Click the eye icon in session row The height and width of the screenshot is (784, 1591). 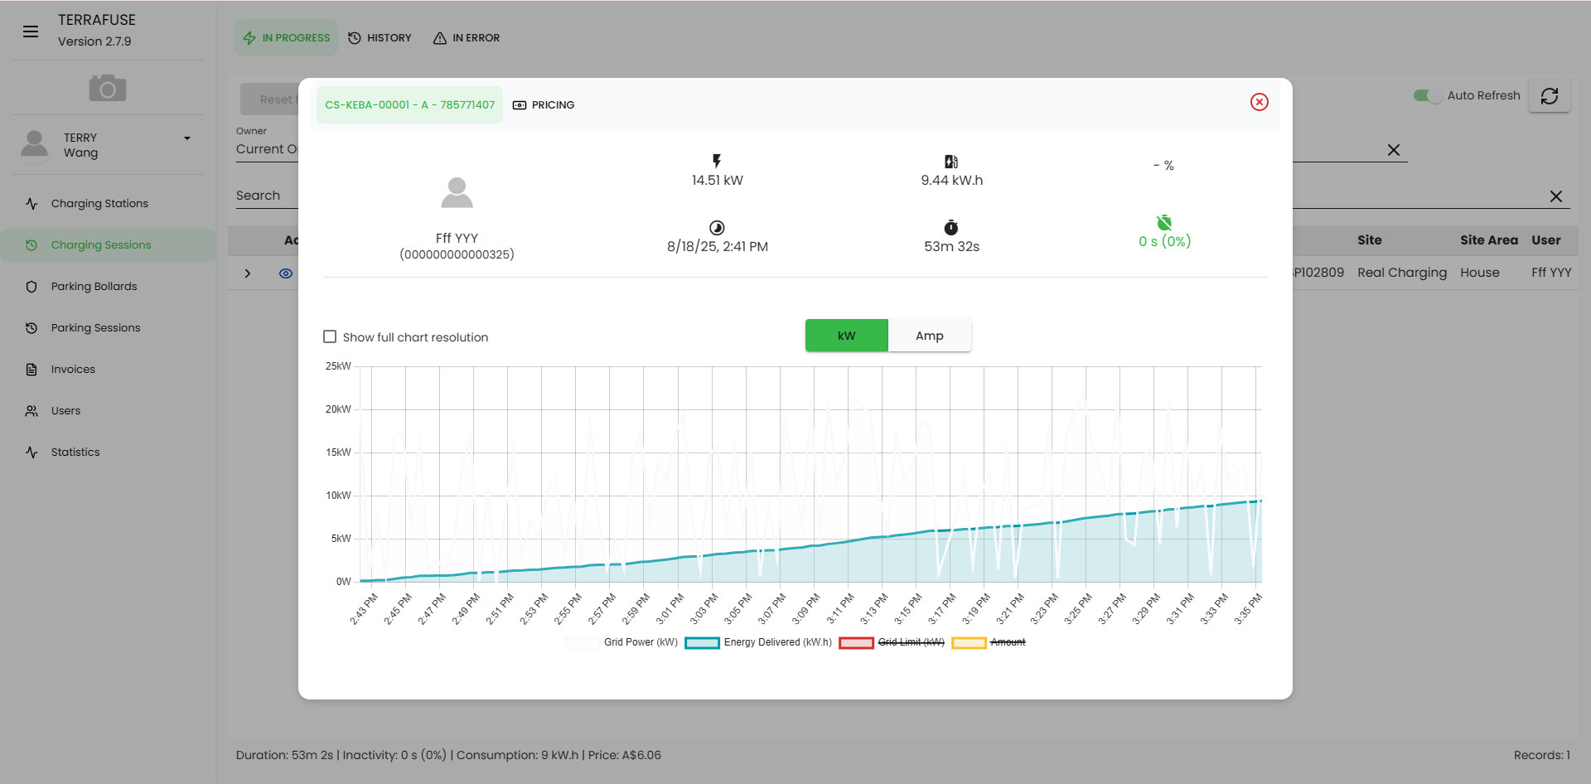[286, 273]
